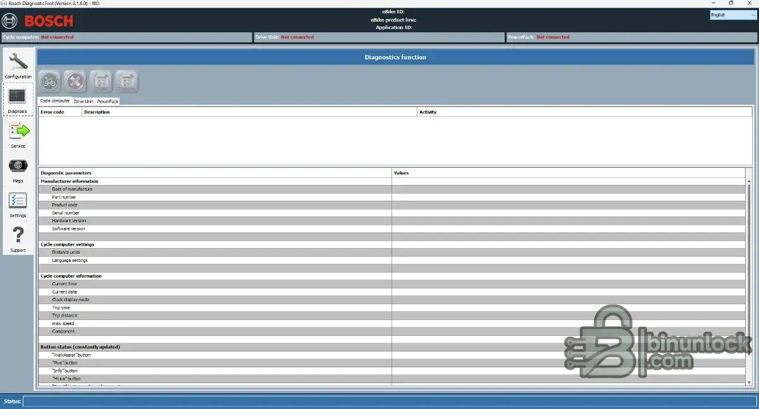Viewport: 759px width, 409px height.
Task: Open the Service section with green arrow
Action: pos(18,134)
